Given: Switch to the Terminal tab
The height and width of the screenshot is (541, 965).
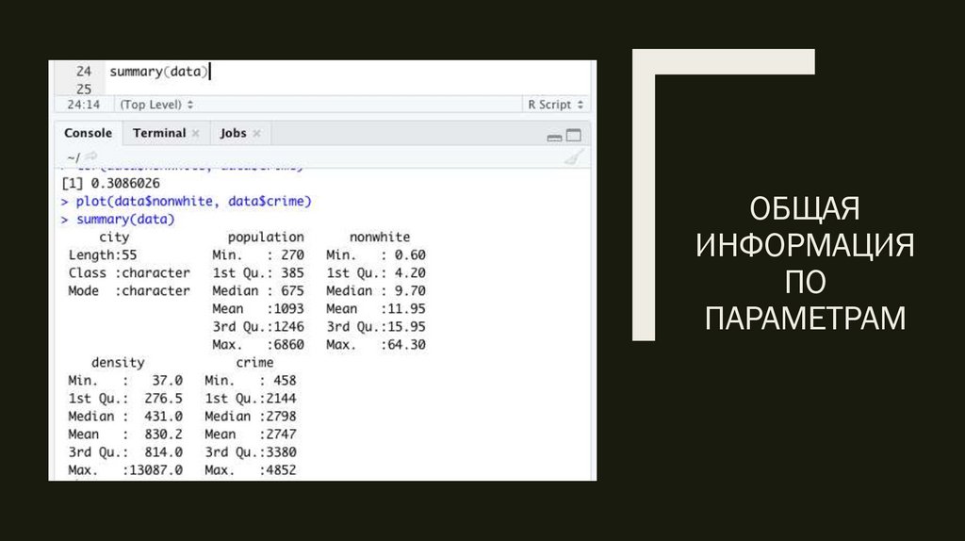Looking at the screenshot, I should tap(158, 133).
